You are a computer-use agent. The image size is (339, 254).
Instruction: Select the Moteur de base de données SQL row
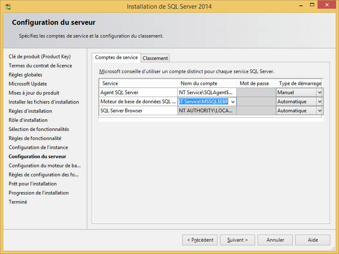coord(138,102)
